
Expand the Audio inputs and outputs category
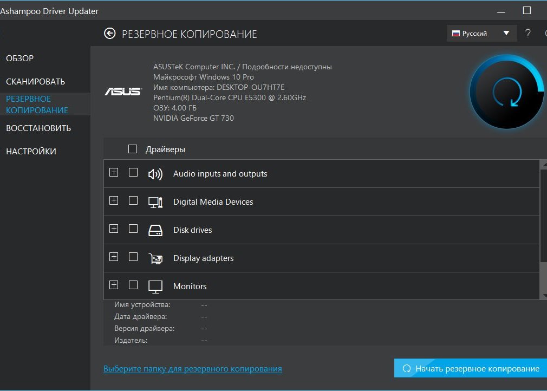pyautogui.click(x=114, y=172)
